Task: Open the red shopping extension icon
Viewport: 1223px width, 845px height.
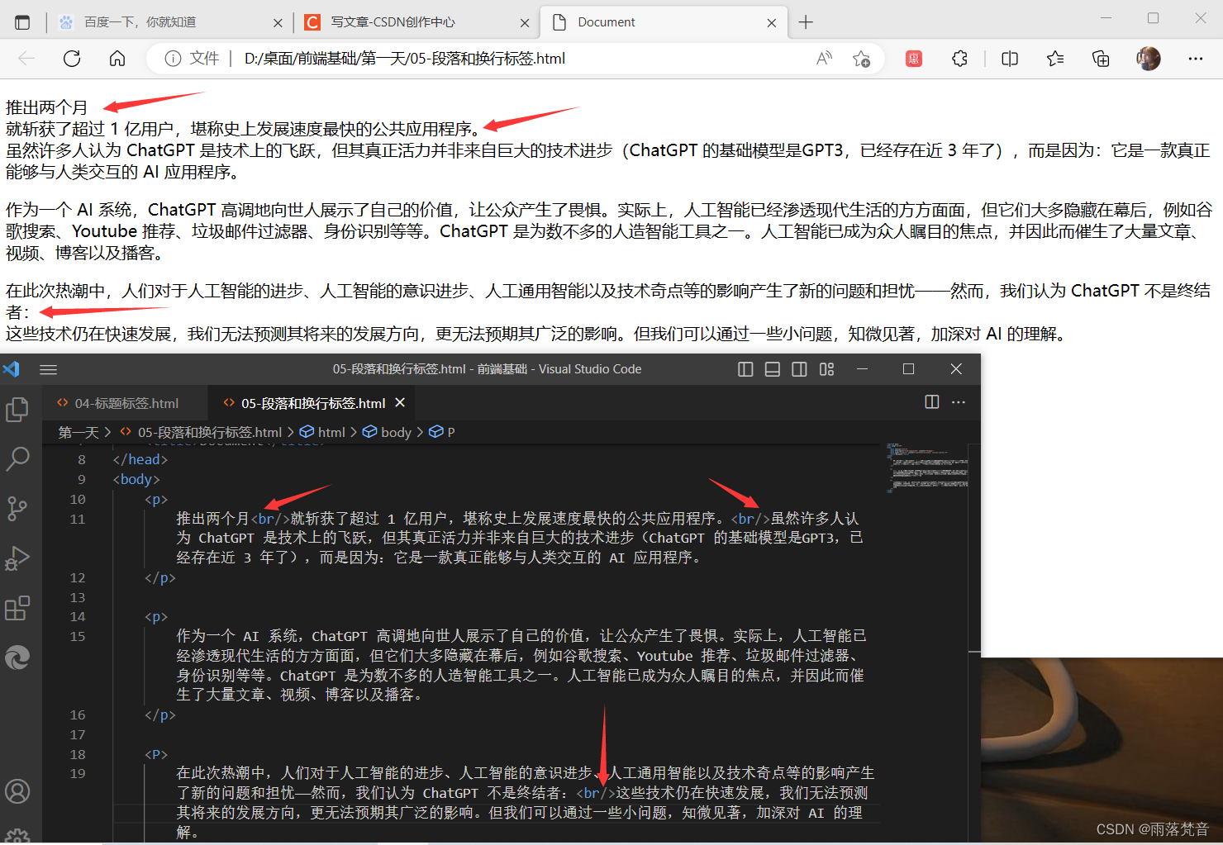Action: 914,59
